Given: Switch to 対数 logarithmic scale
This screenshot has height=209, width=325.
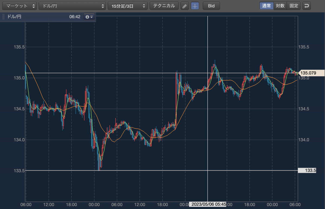Looking at the screenshot, I should click(x=280, y=6).
